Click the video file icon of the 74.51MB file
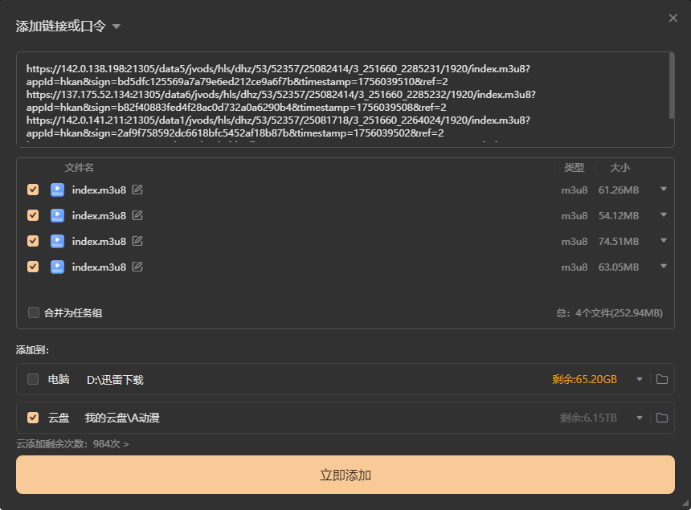 coord(57,241)
